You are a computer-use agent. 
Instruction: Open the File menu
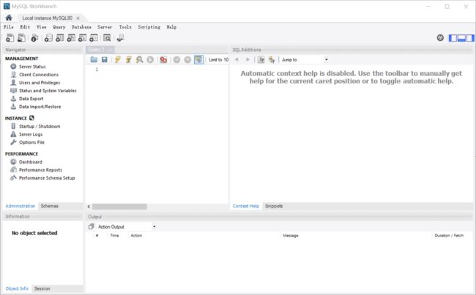9,27
